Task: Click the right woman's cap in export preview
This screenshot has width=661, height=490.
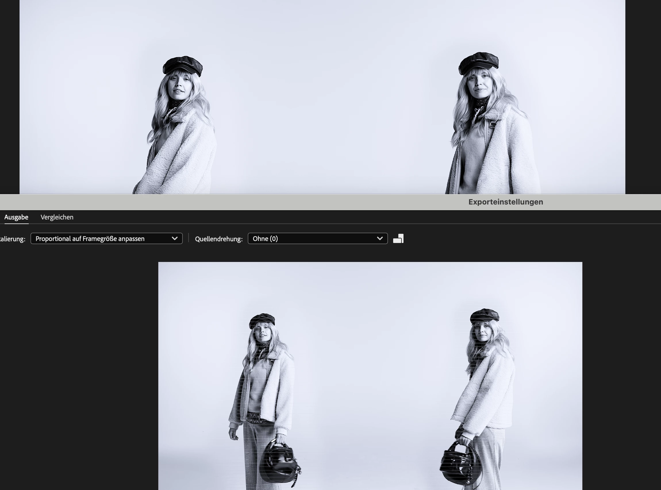Action: pyautogui.click(x=484, y=315)
